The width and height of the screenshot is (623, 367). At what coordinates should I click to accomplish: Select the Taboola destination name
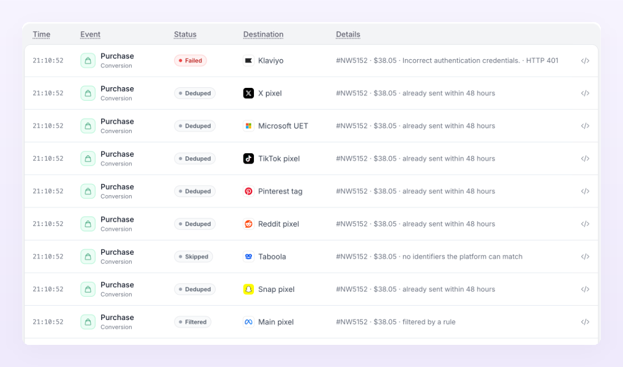coord(272,256)
